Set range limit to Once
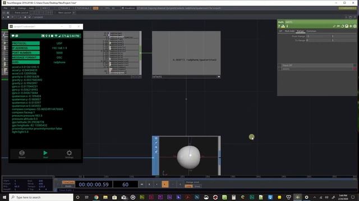359x201 pixels. (x=197, y=186)
